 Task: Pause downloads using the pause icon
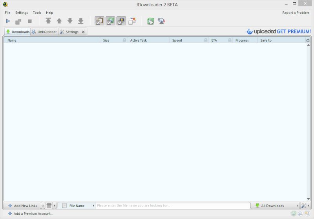tap(18, 21)
